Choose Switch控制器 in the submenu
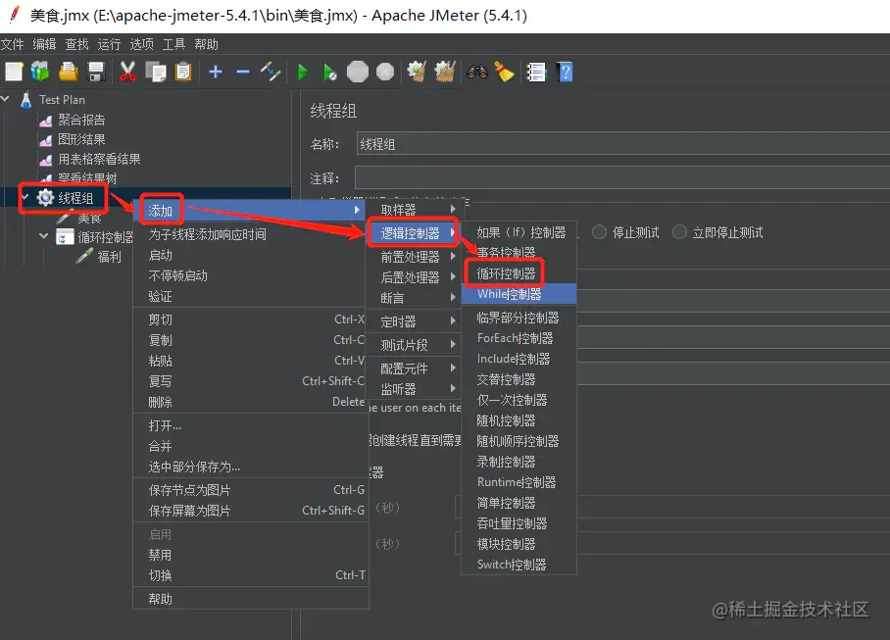This screenshot has height=640, width=890. pyautogui.click(x=519, y=565)
